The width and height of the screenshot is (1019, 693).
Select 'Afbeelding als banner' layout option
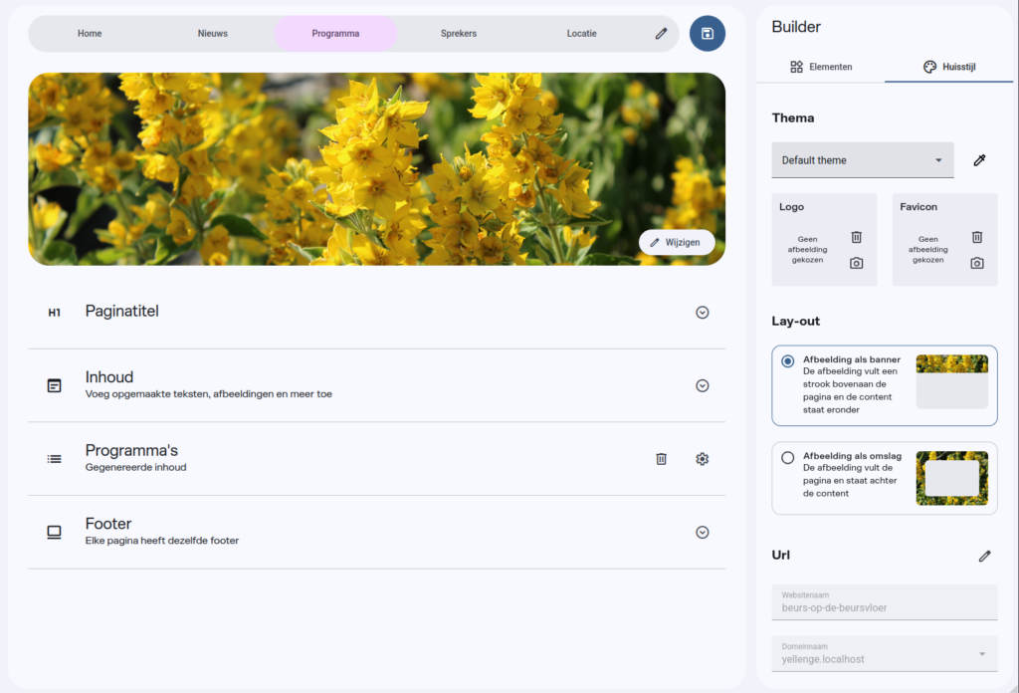[x=788, y=361]
